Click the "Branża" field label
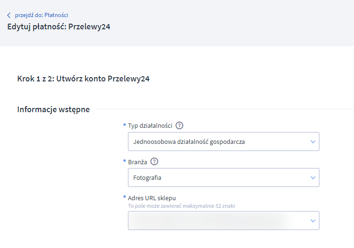Viewport: 354px width, 248px height. [x=137, y=161]
